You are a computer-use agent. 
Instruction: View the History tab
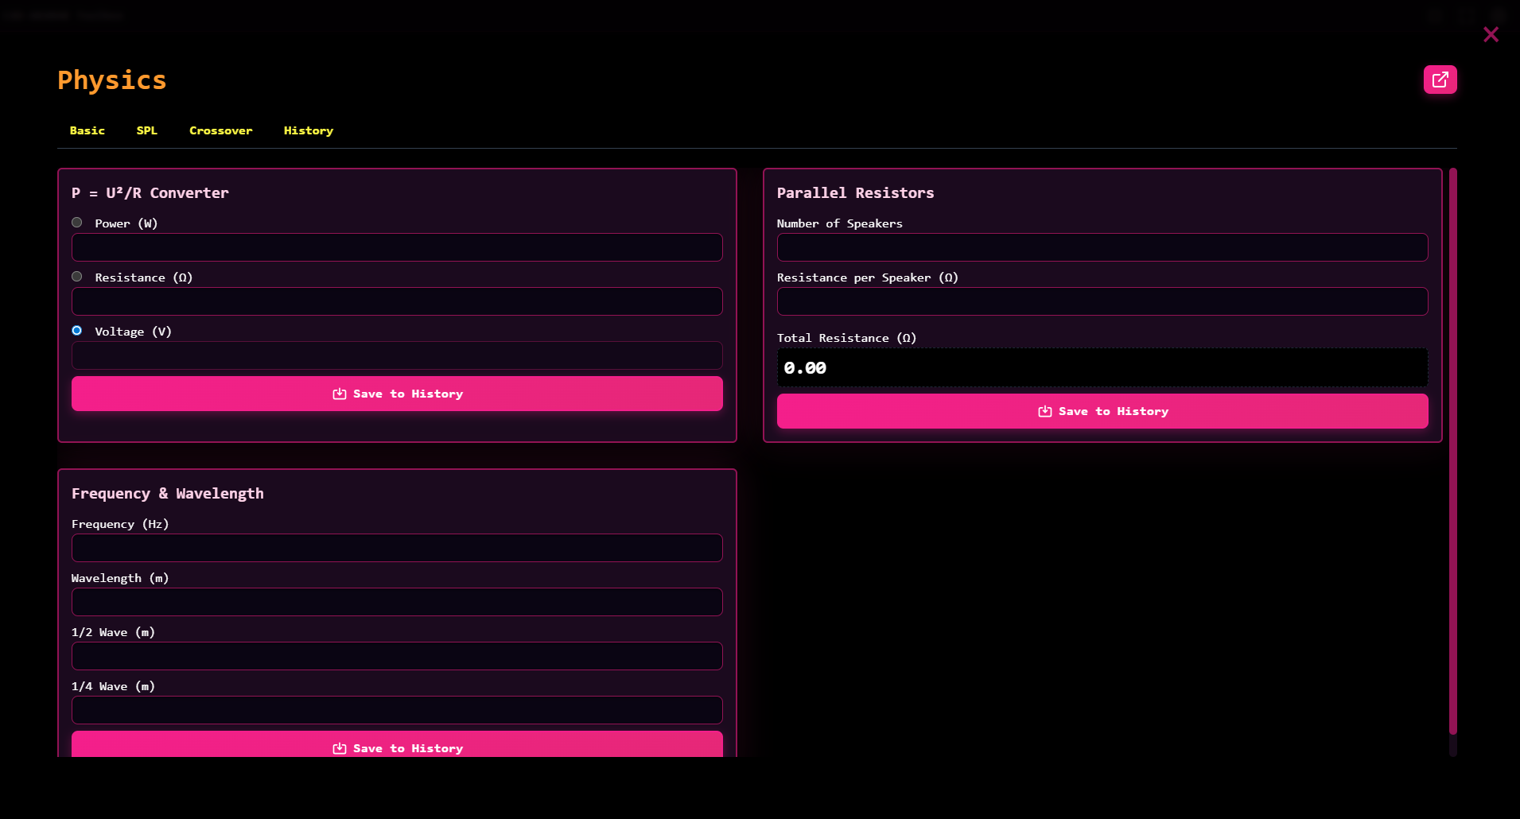click(309, 130)
